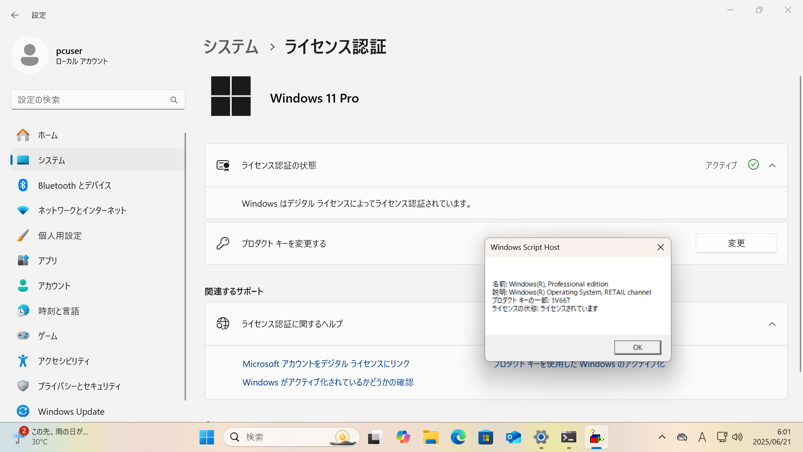Click the search magnifier in settings search box

[x=174, y=100]
